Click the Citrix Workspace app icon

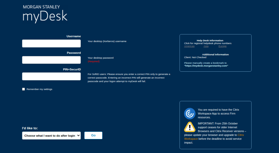(190, 113)
